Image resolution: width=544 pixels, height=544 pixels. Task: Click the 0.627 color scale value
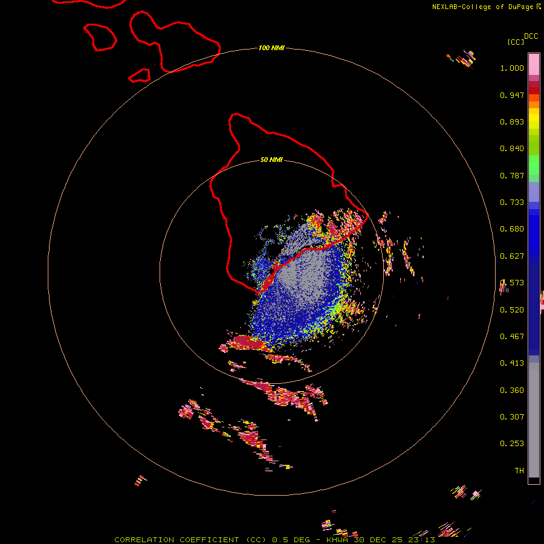click(x=512, y=256)
